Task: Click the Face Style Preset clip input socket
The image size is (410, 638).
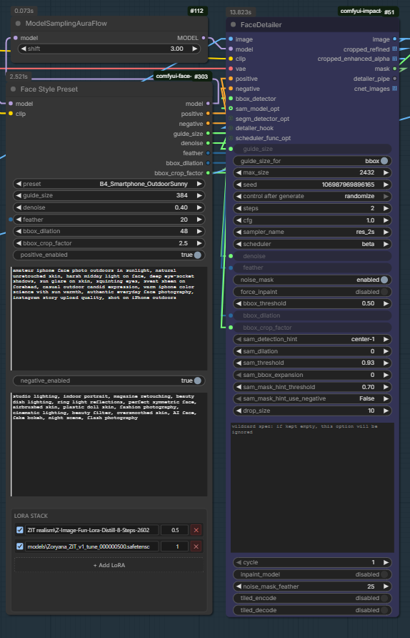Action: [x=11, y=114]
